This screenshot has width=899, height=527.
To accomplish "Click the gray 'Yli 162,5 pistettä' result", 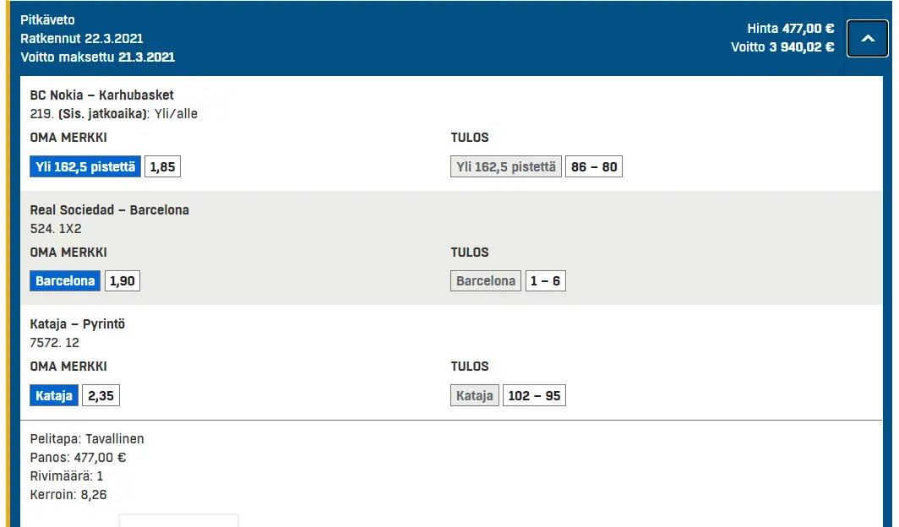I will pyautogui.click(x=505, y=166).
